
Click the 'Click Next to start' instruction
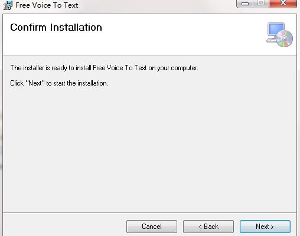click(x=59, y=83)
